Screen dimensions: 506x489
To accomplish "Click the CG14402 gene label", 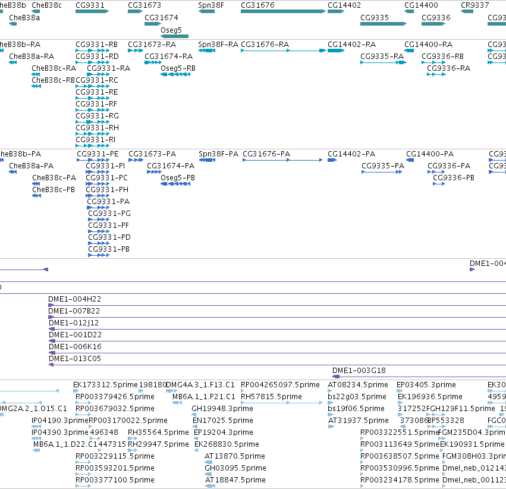I will (x=344, y=5).
